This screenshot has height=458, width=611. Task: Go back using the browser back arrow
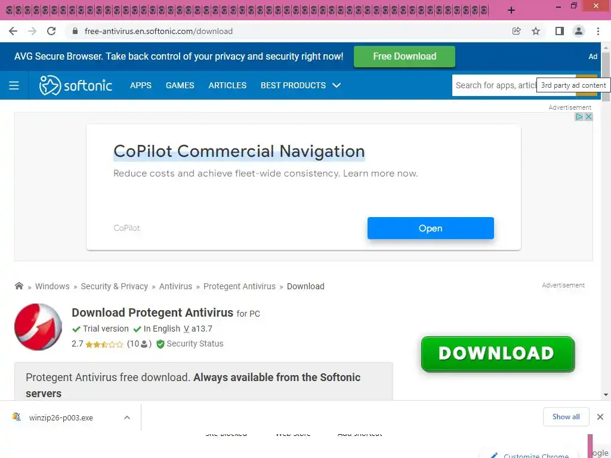13,31
